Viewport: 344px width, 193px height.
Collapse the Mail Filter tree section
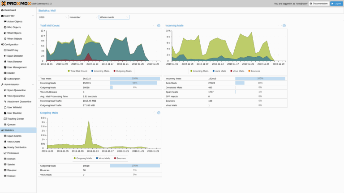[x=33, y=16]
